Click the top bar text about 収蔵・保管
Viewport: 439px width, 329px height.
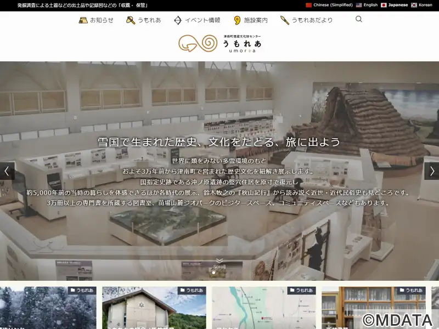(83, 5)
